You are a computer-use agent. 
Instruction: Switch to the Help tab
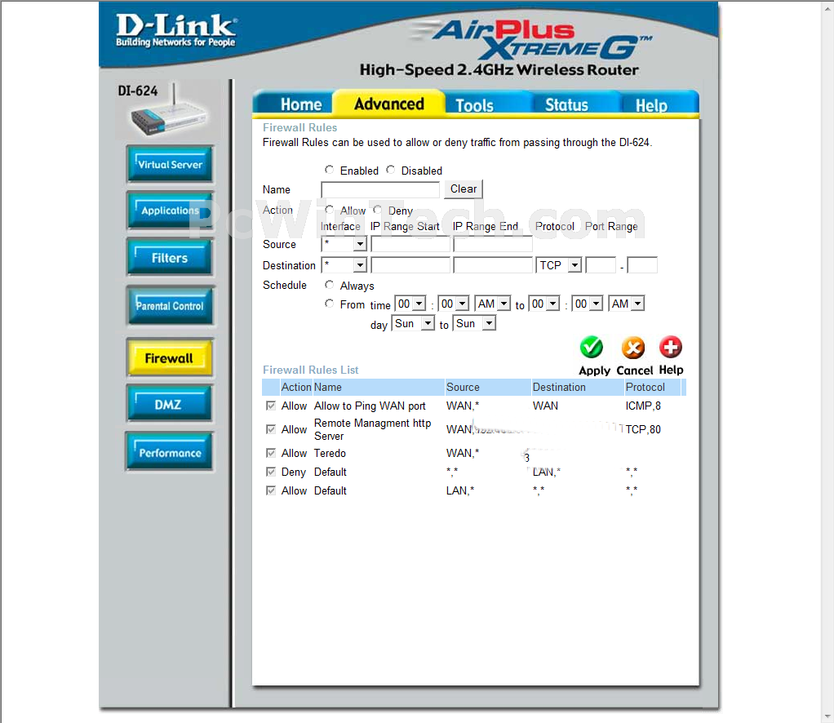pos(651,104)
